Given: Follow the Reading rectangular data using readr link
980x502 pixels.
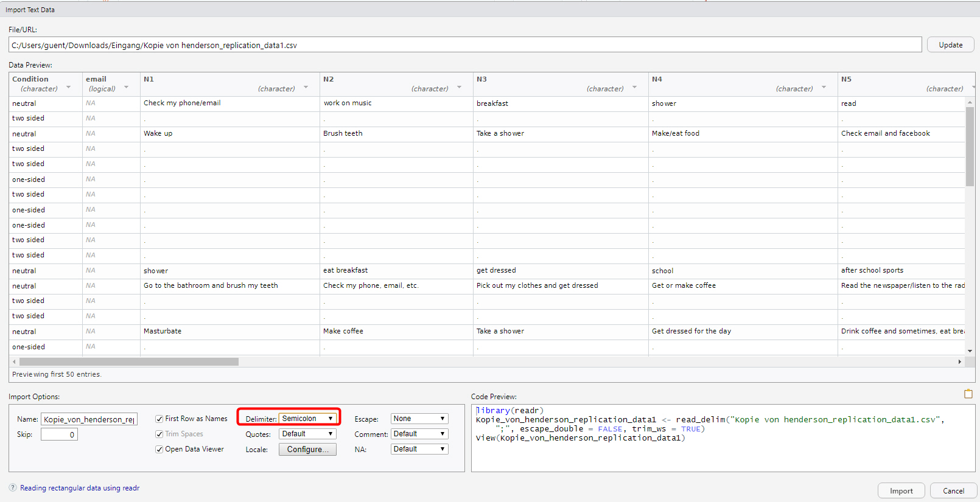Looking at the screenshot, I should pos(80,488).
